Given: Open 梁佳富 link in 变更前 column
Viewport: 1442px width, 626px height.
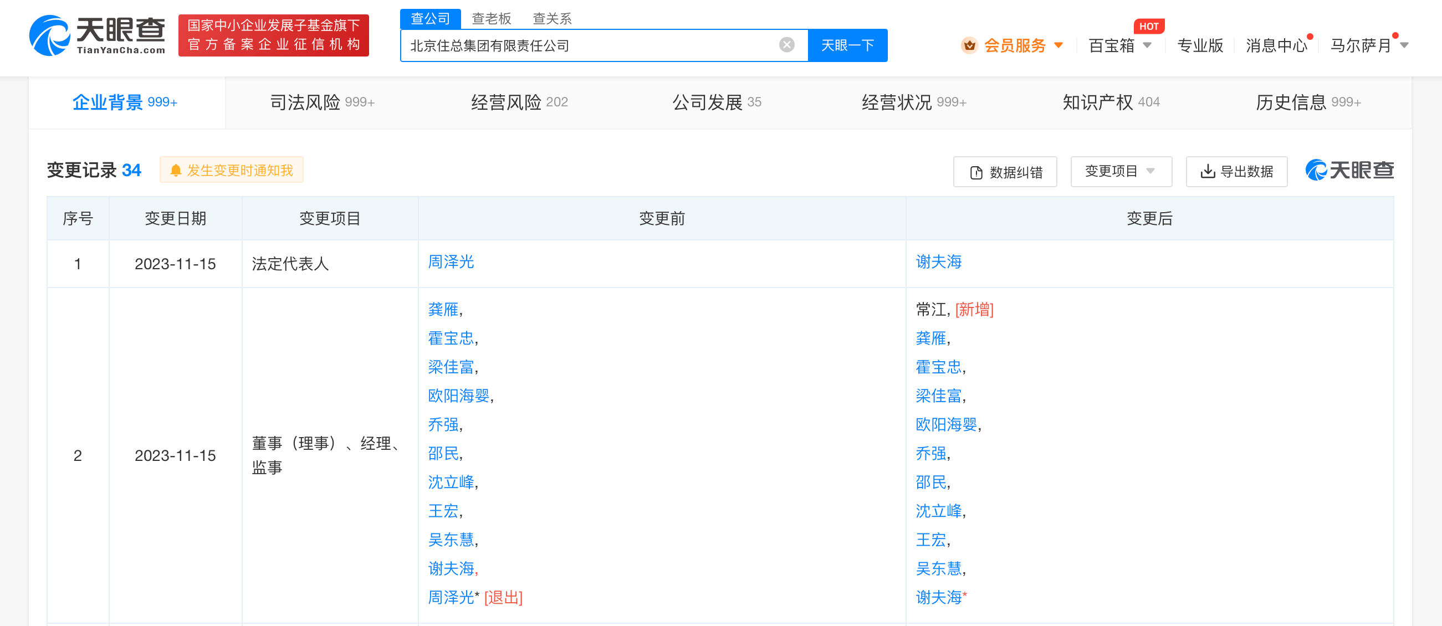Looking at the screenshot, I should (451, 367).
